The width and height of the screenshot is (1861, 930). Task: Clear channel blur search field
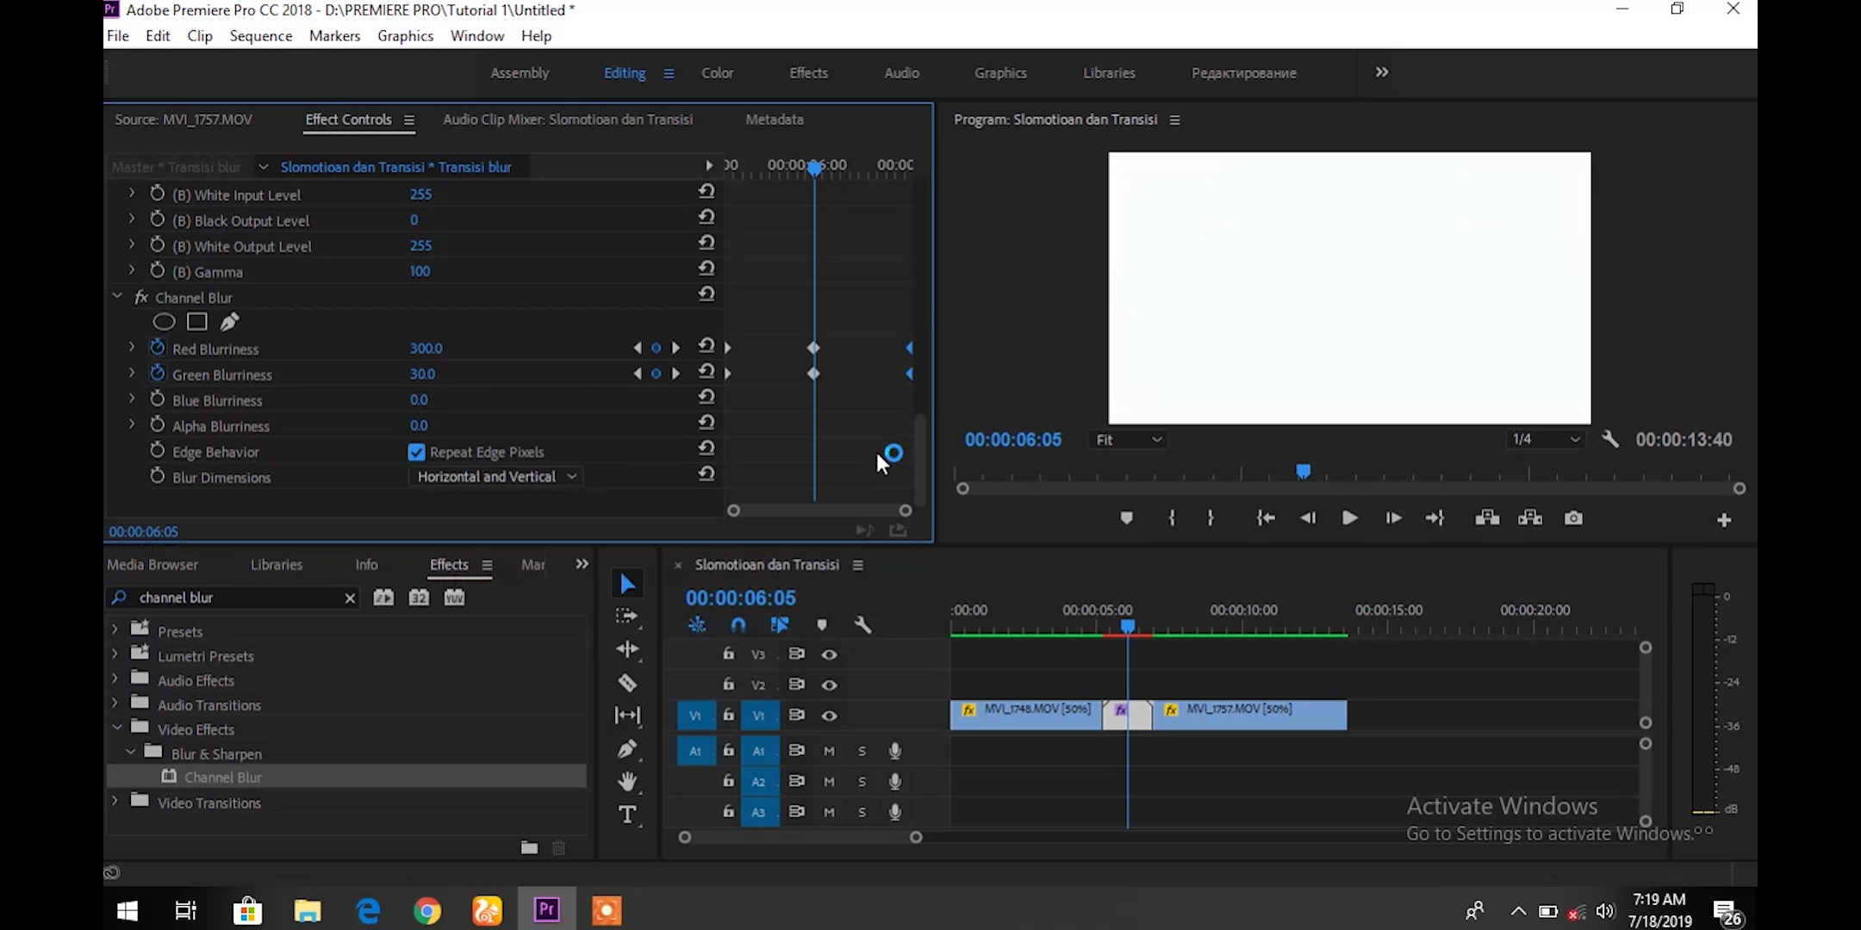click(350, 598)
